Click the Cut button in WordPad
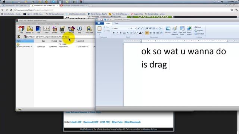Screen dimensions: 239x134 click(x=106, y=27)
